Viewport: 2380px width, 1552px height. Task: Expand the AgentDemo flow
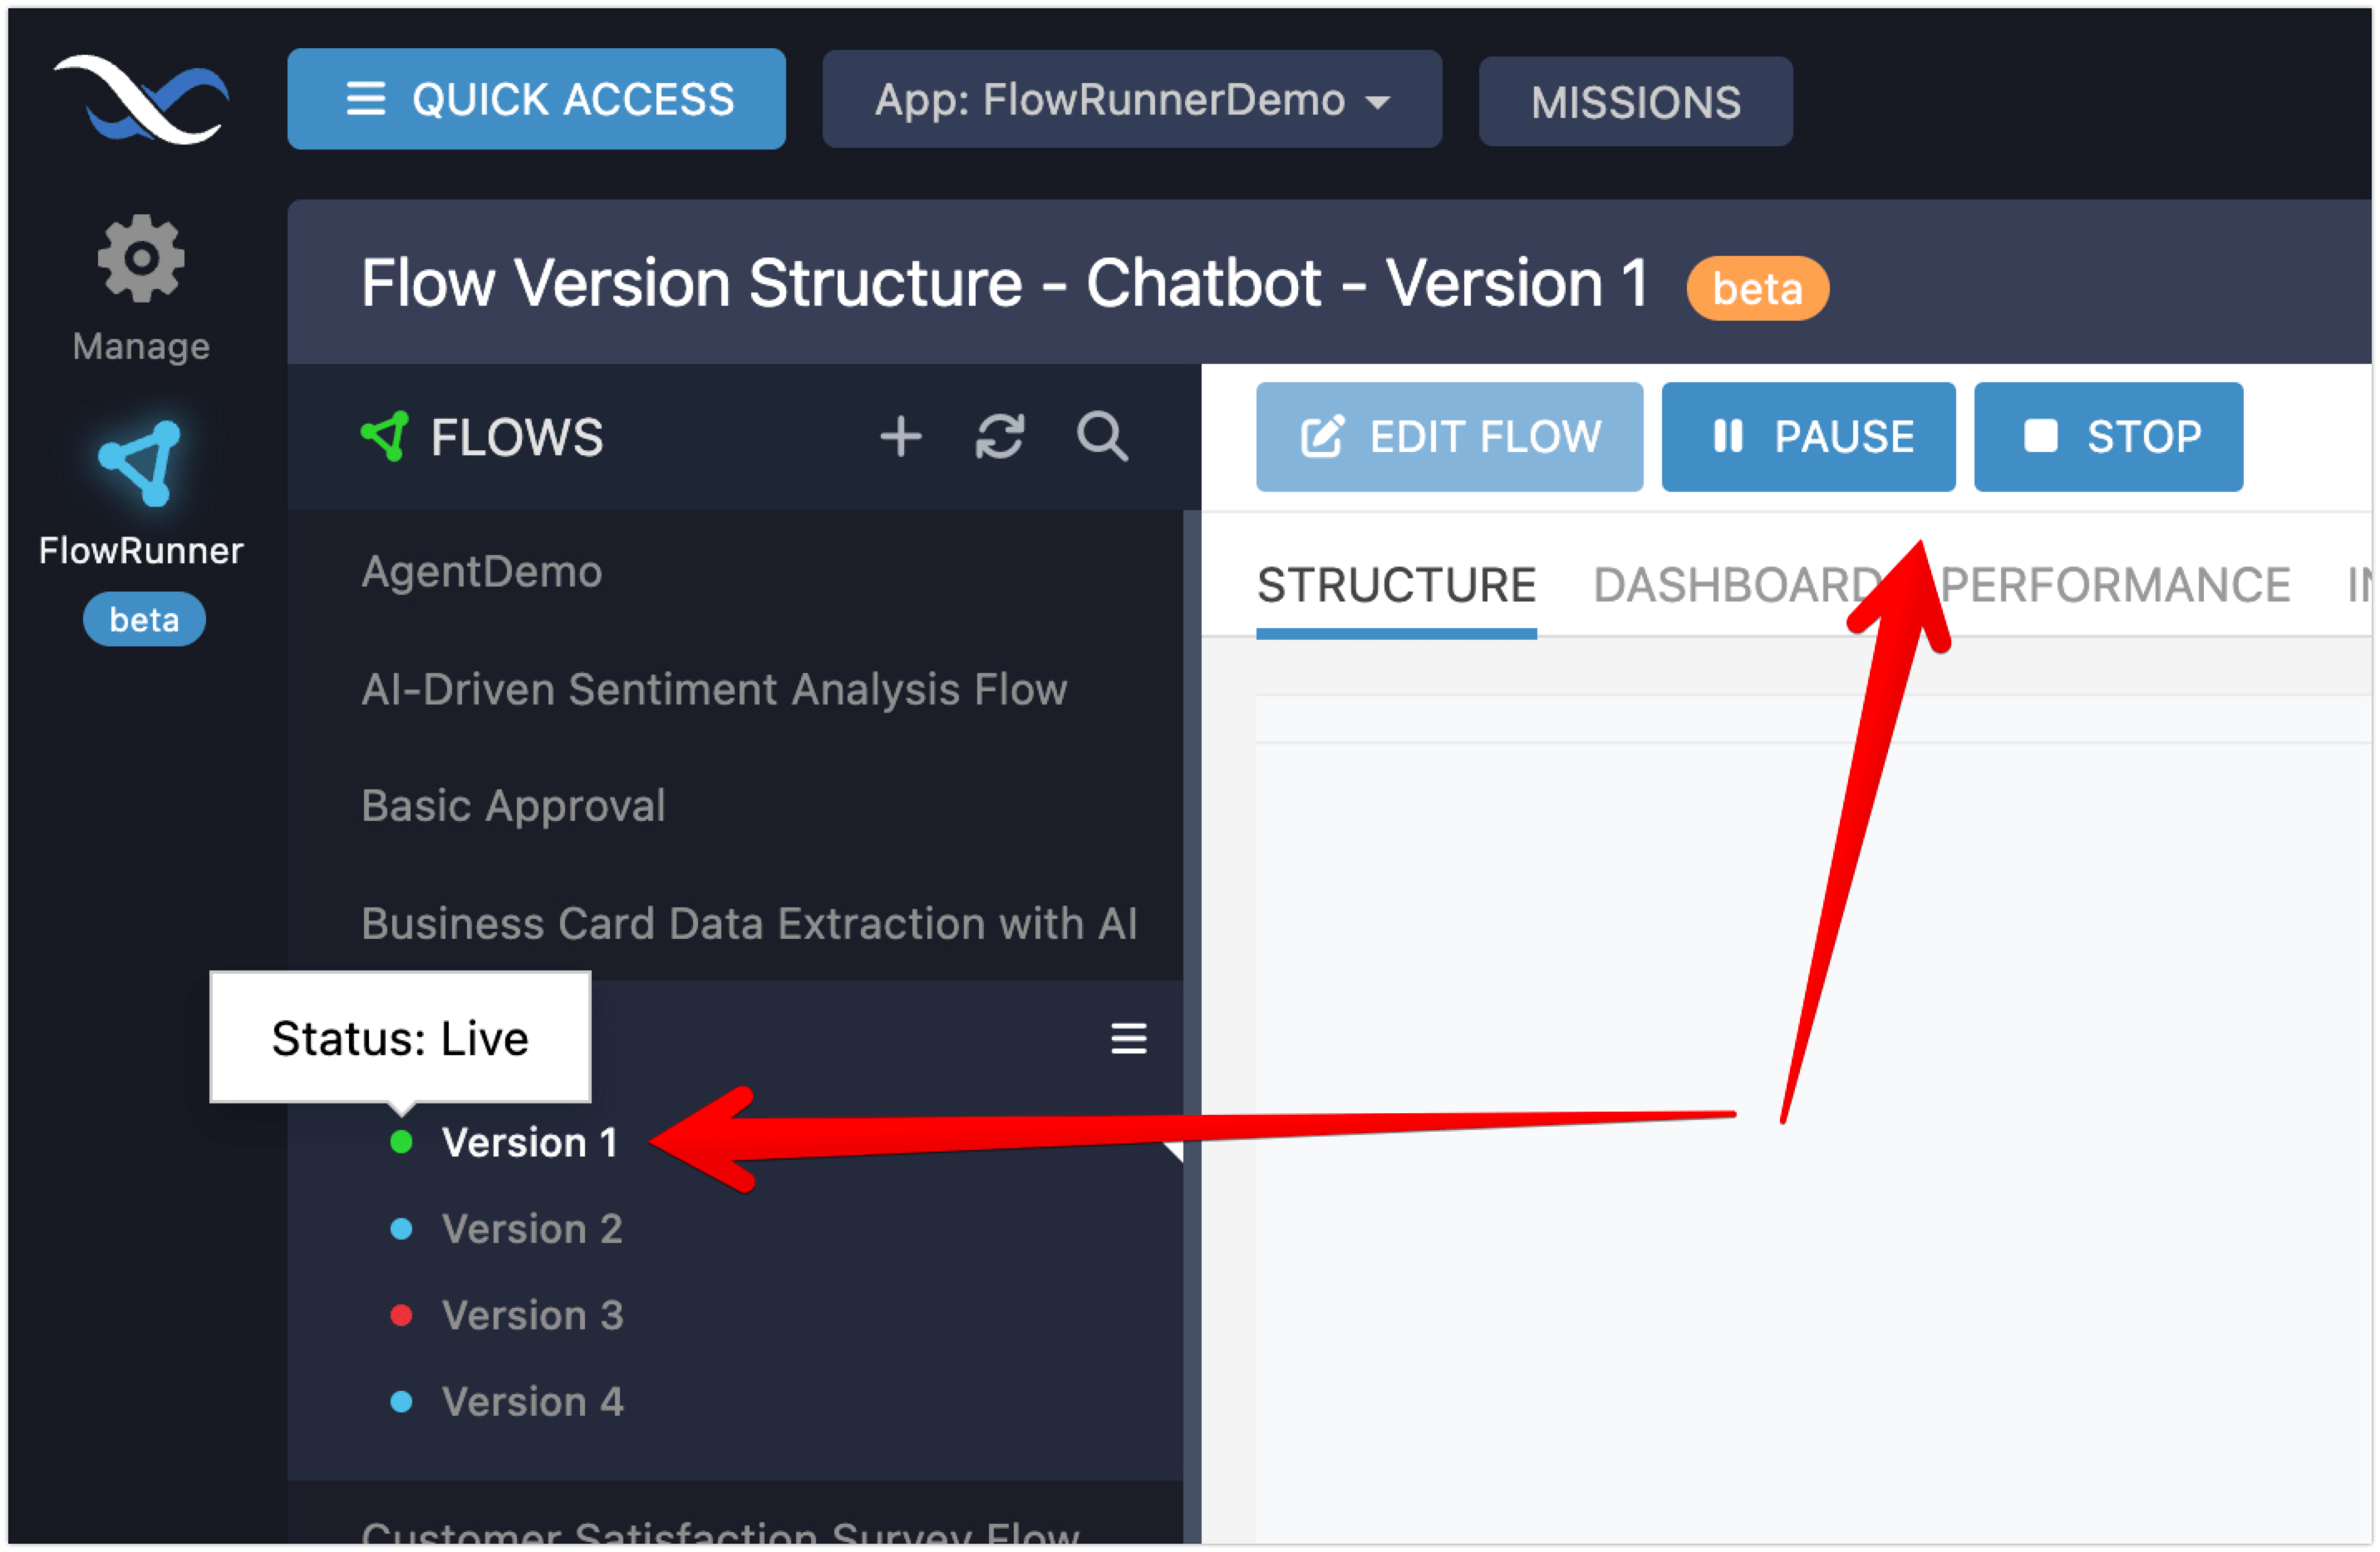pyautogui.click(x=482, y=572)
